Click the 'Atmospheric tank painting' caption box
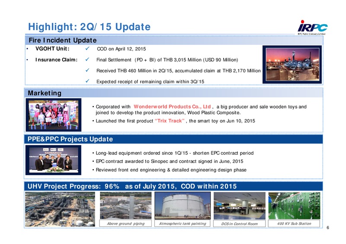Viewport: 346px width, 244px height. click(183, 223)
